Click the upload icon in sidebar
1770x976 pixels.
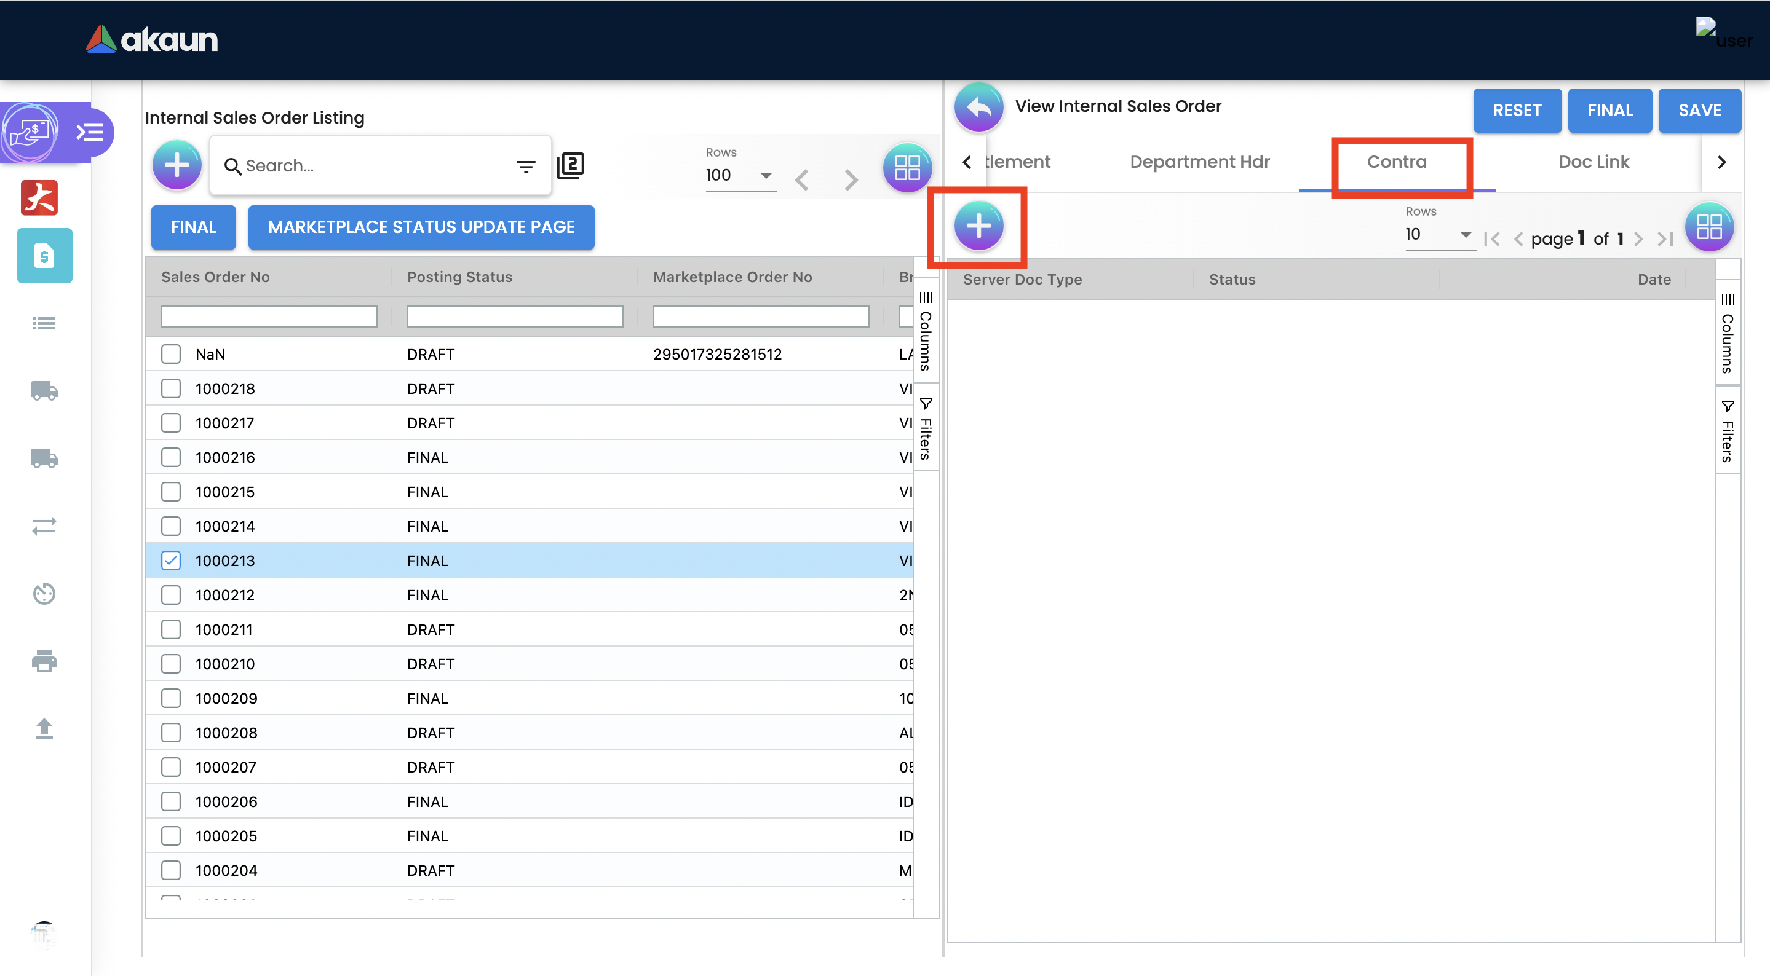click(44, 728)
